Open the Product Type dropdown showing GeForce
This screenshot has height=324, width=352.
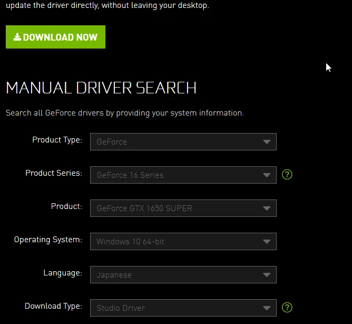point(183,141)
